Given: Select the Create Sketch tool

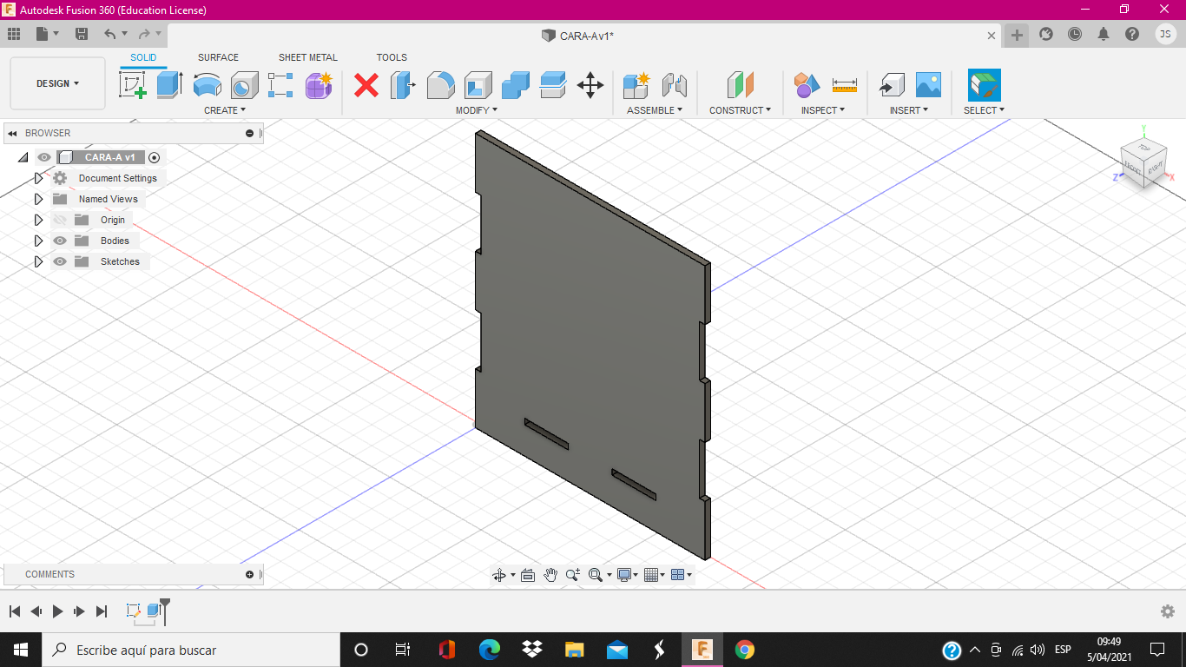Looking at the screenshot, I should pyautogui.click(x=132, y=85).
